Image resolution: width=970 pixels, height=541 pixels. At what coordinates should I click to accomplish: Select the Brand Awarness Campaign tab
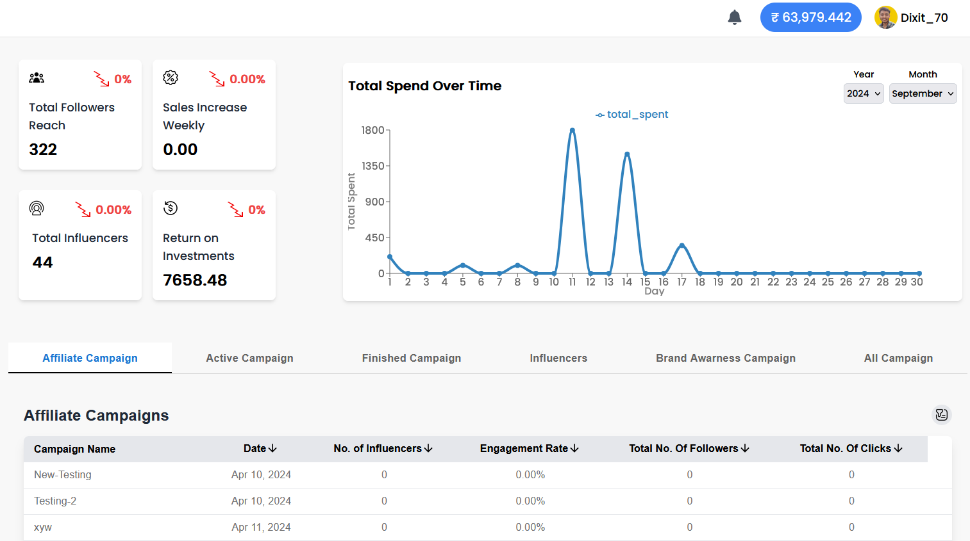[725, 358]
